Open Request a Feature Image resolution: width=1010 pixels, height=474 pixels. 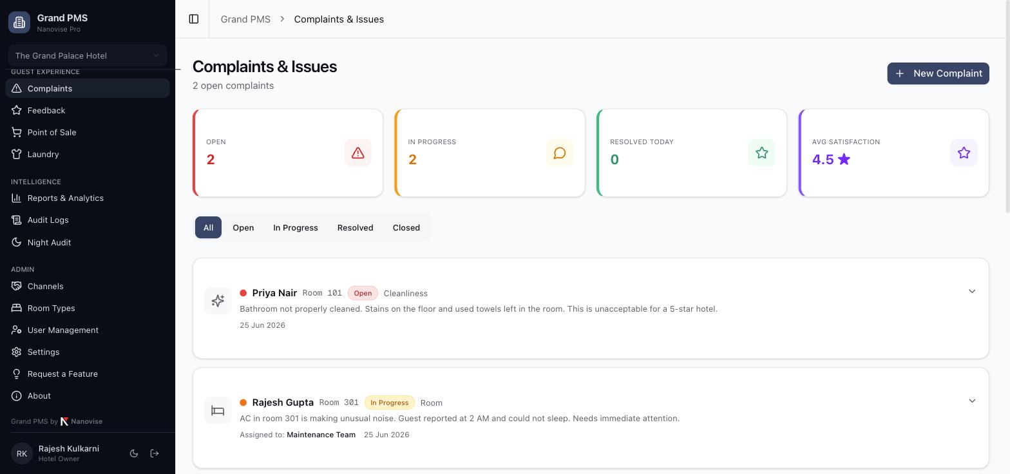click(88, 374)
